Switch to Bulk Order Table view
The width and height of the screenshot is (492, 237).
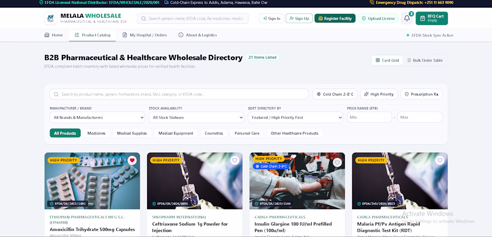[425, 60]
